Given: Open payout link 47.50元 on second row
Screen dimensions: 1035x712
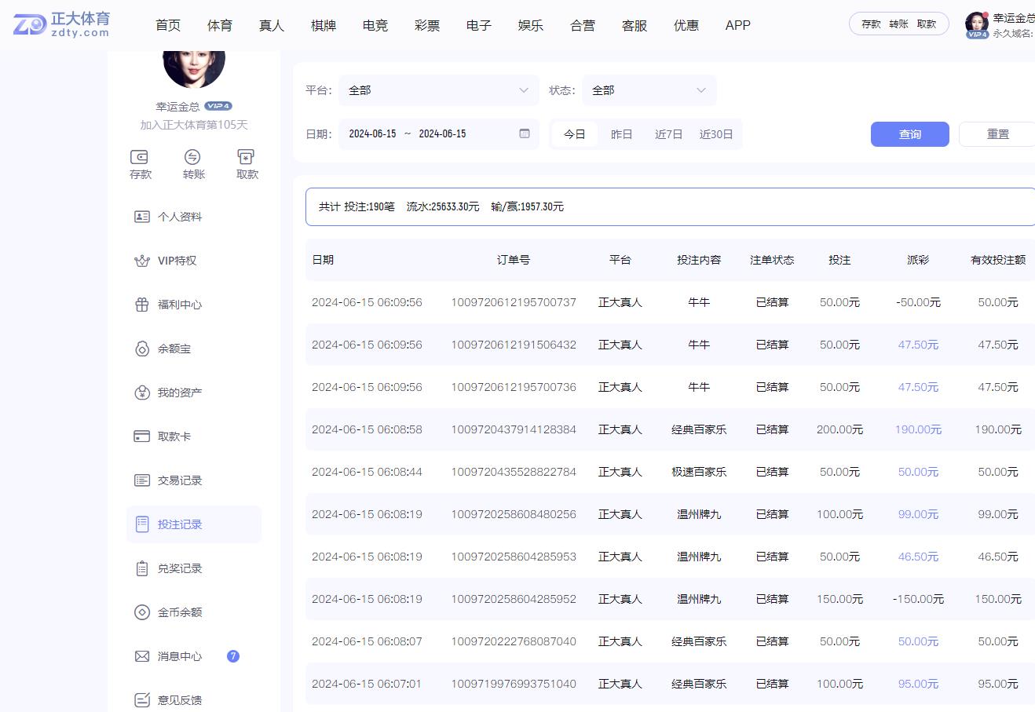Looking at the screenshot, I should tap(916, 344).
